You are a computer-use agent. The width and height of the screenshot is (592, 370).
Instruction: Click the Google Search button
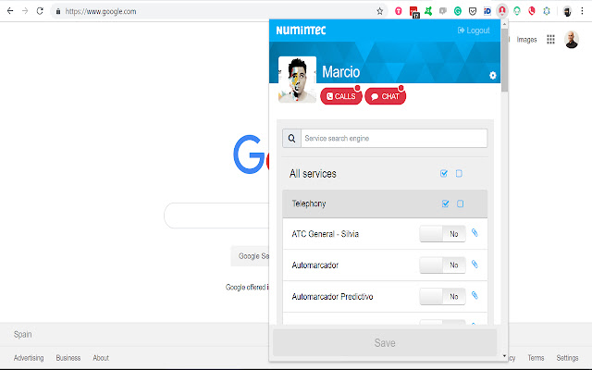[x=250, y=256]
